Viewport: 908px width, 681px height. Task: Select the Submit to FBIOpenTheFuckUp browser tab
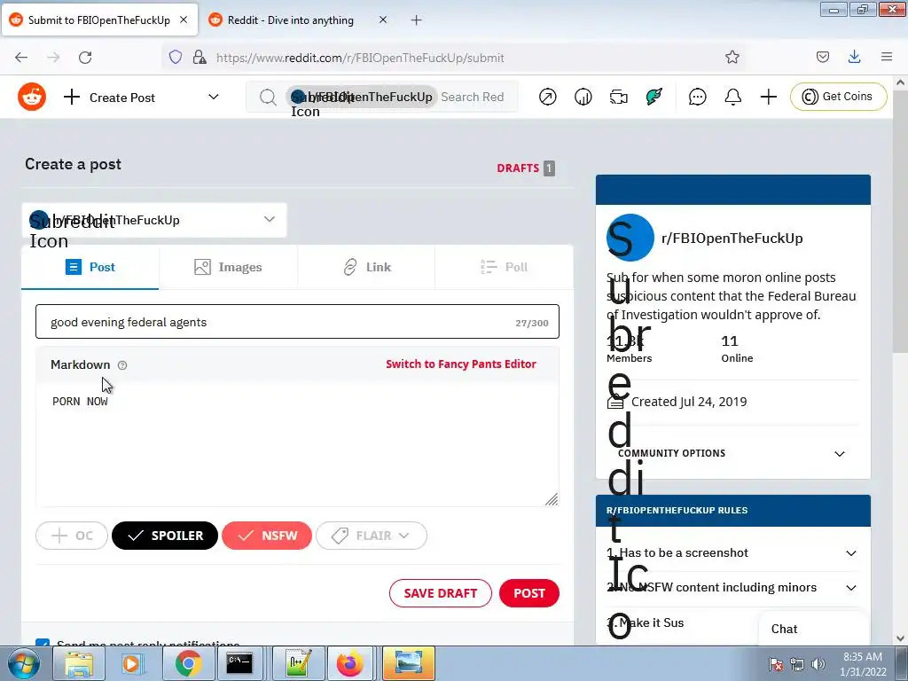pyautogui.click(x=98, y=20)
